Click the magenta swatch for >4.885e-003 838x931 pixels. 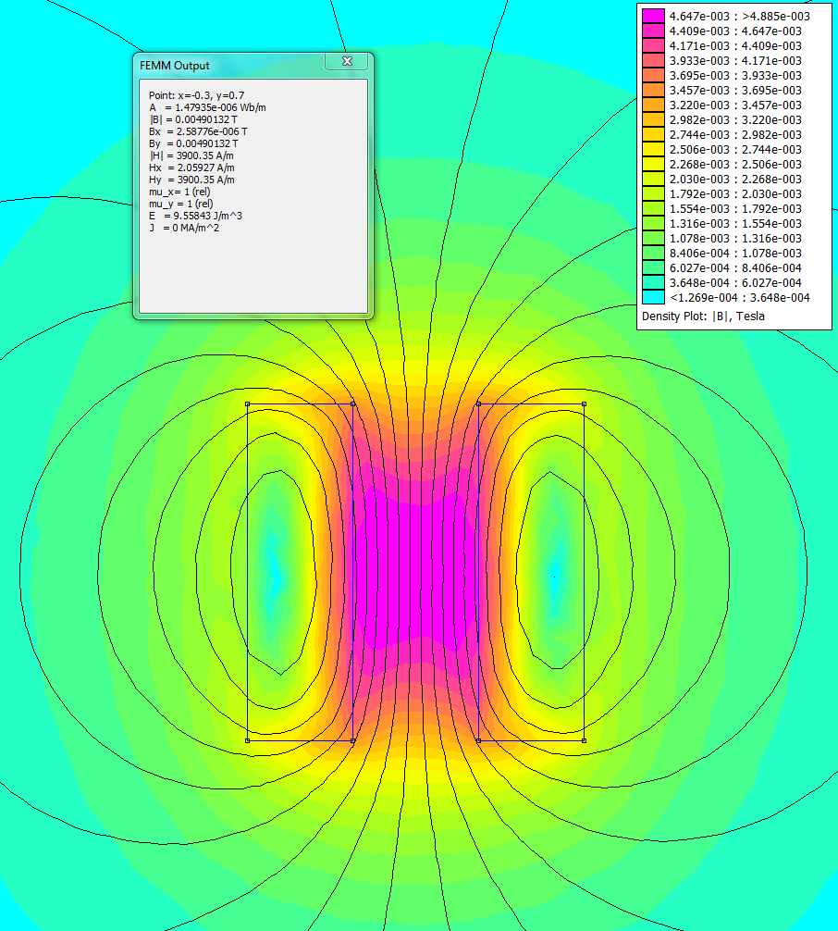[653, 16]
